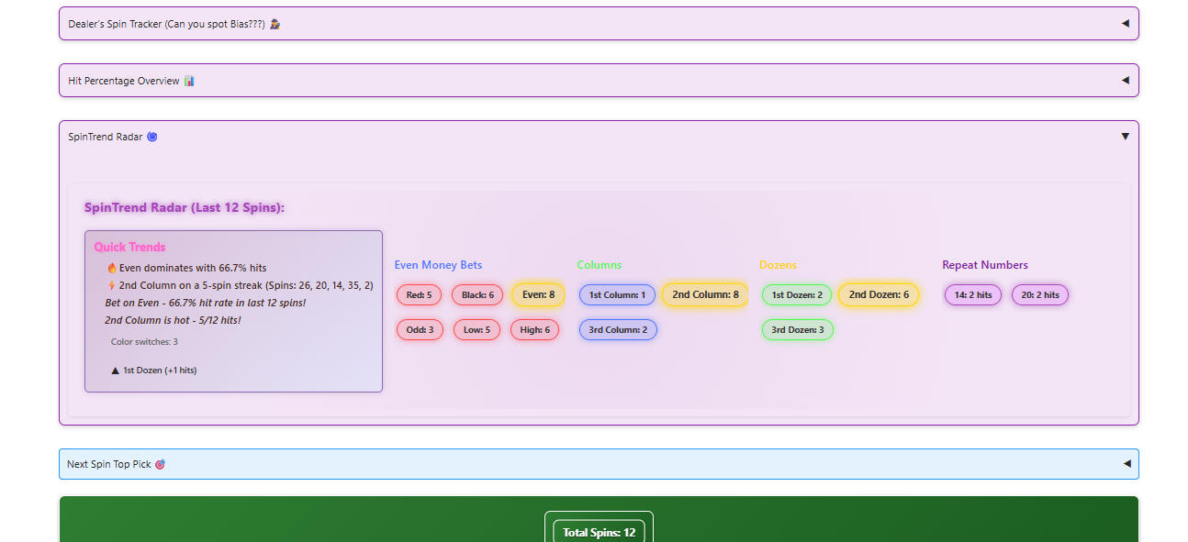1188x542 pixels.
Task: Click the detective icon in Dealer's Spin Tracker
Action: [x=275, y=24]
